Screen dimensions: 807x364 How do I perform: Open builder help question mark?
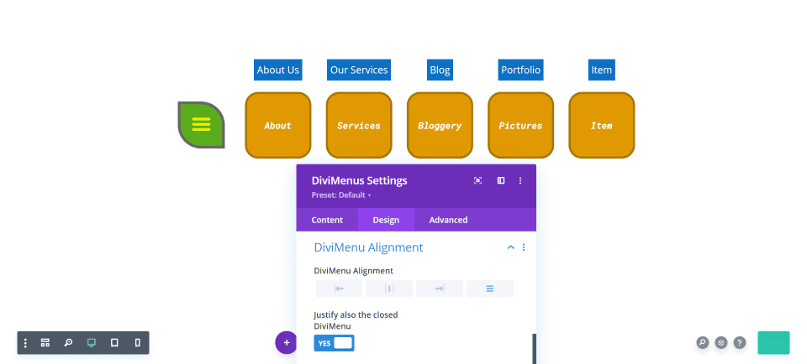[740, 342]
